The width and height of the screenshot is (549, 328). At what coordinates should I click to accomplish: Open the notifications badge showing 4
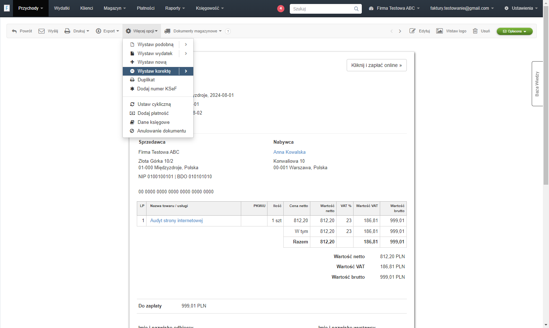click(x=281, y=8)
